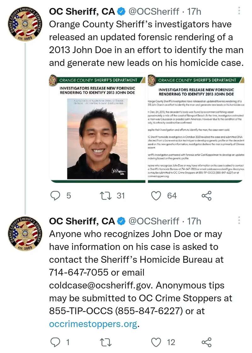Like the first tweet with 64 likes
The image size is (252, 353).
[157, 196]
